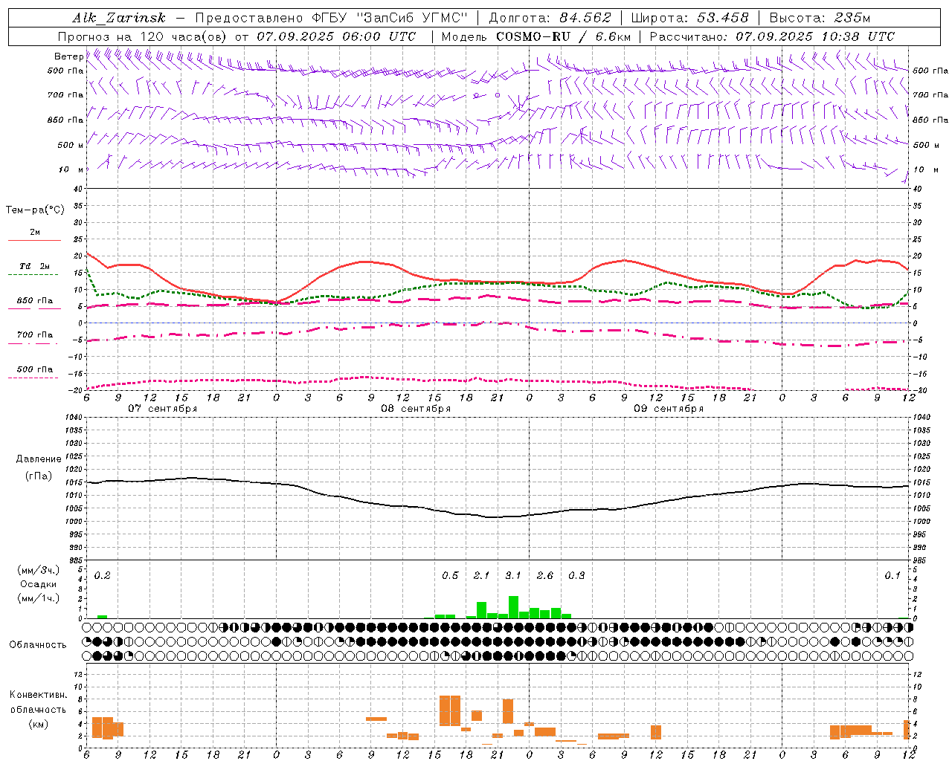Click the (мм/1ч.) precipitation unit label
952x761 pixels.
(38, 598)
